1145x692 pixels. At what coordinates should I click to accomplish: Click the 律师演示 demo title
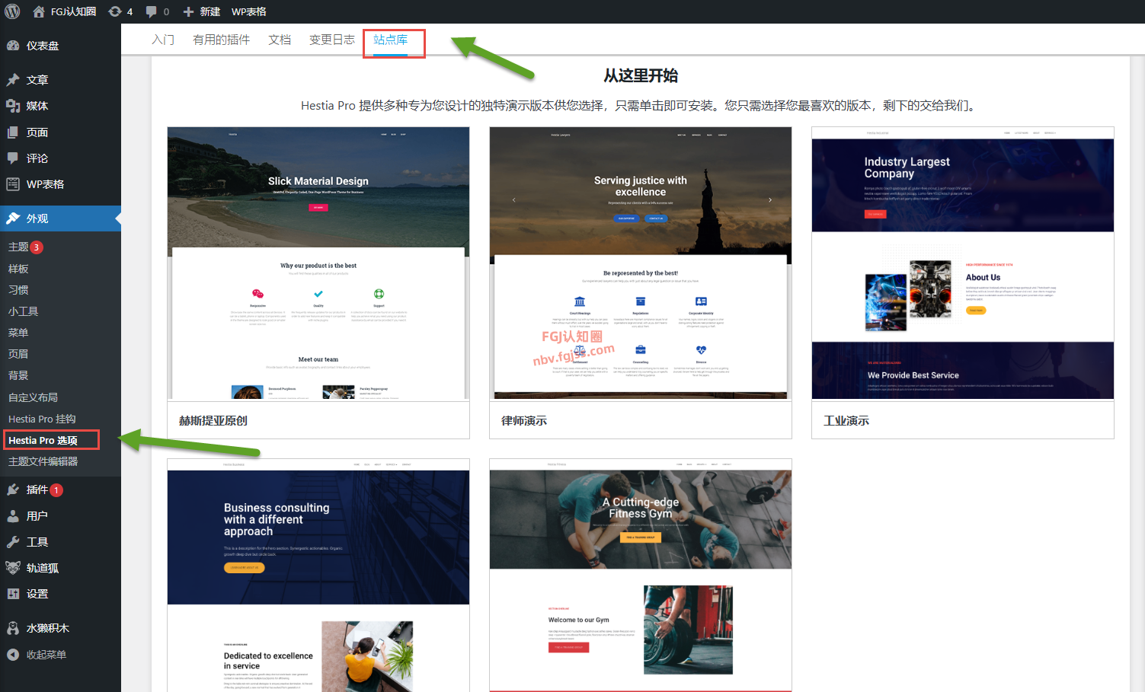point(524,420)
